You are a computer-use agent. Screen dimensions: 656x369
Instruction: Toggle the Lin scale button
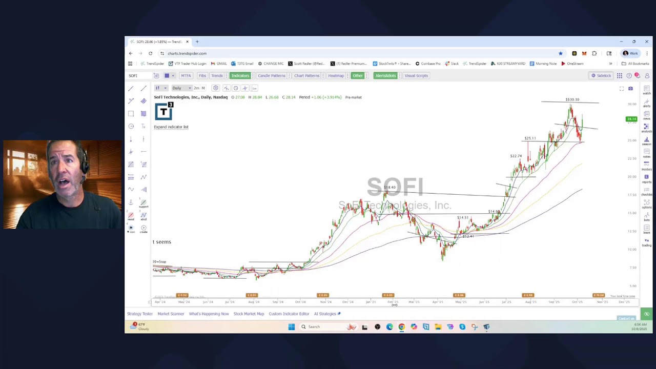coord(254,88)
